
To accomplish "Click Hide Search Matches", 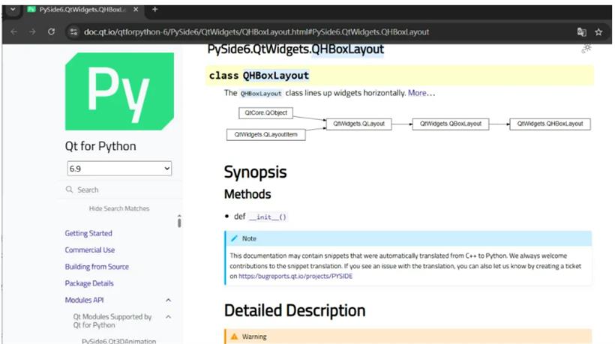I will 119,208.
